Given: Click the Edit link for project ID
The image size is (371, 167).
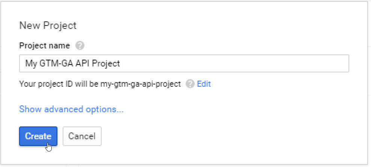Looking at the screenshot, I should (204, 84).
